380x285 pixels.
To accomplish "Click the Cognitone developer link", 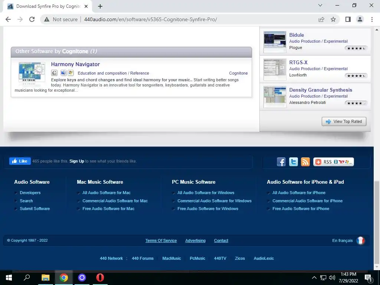I will pyautogui.click(x=238, y=73).
